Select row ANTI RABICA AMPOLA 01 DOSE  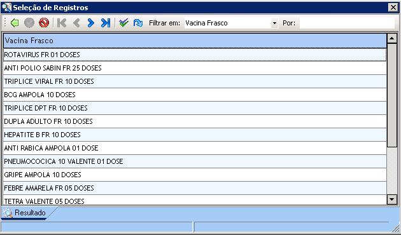195,148
